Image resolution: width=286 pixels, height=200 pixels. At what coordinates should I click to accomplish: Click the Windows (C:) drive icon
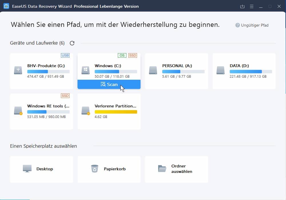(86, 70)
